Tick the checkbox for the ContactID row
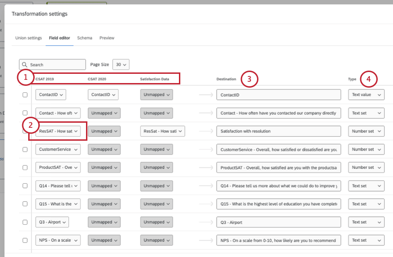 [x=25, y=95]
